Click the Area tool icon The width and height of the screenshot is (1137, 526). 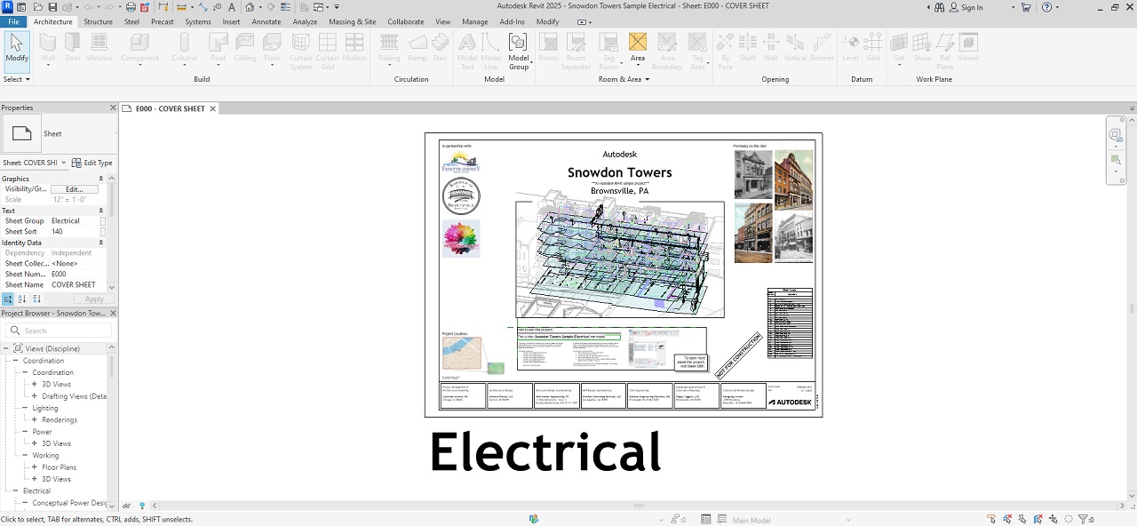point(638,43)
